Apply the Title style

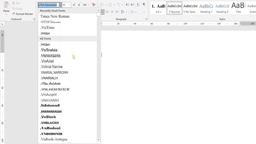pyautogui.click(x=238, y=8)
